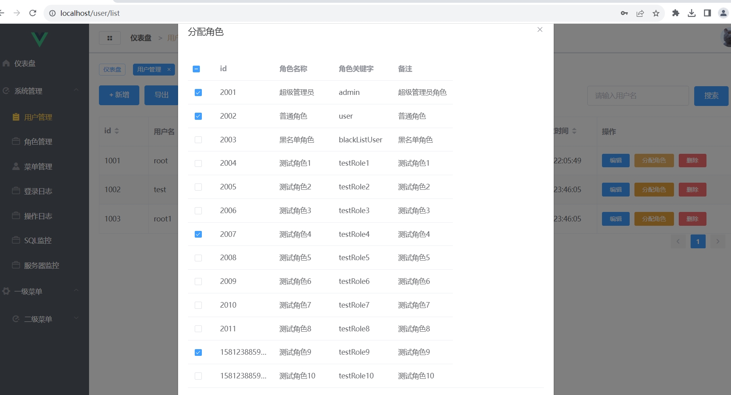Go to previous page in pagination
731x395 pixels.
tap(678, 242)
